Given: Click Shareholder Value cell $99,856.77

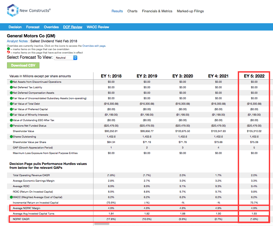Looking at the screenshot, I should point(147,131).
